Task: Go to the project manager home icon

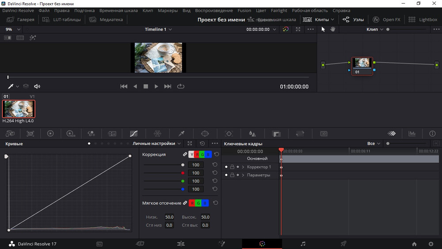Action: [x=414, y=244]
